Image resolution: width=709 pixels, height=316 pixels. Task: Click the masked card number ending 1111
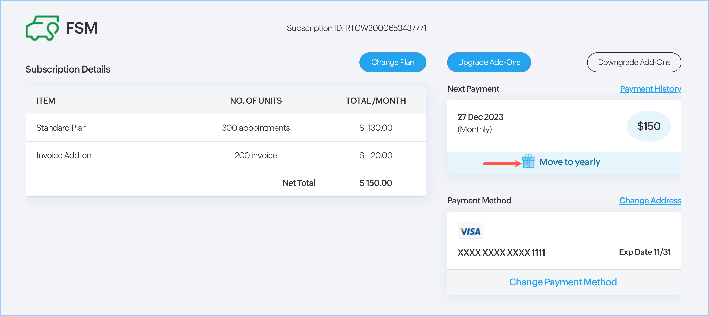tap(501, 252)
